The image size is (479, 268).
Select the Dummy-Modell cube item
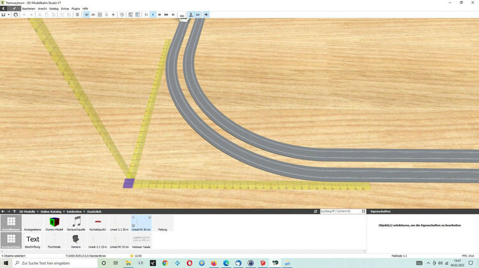pos(54,223)
